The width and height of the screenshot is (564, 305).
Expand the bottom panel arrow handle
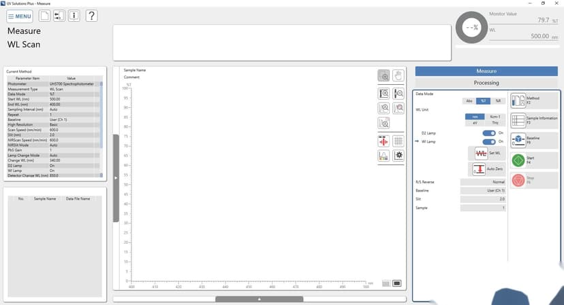(260, 299)
